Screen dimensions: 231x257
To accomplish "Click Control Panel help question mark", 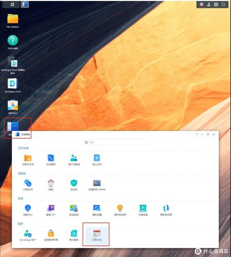I will [196, 135].
